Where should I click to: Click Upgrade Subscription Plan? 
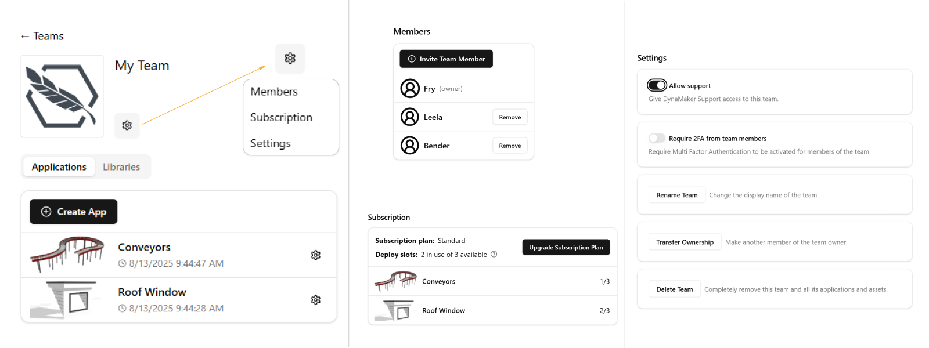pos(566,247)
